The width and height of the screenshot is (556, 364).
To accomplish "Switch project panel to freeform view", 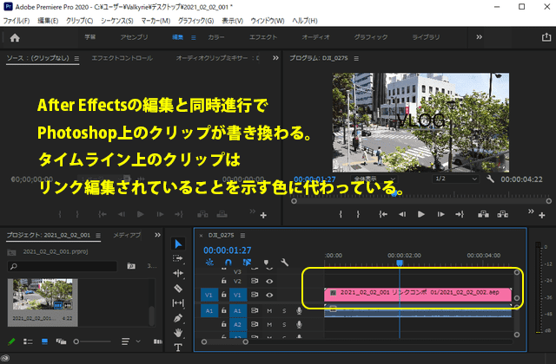I will coord(61,341).
